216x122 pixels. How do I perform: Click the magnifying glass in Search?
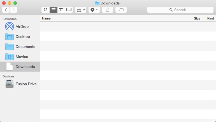coord(171,10)
